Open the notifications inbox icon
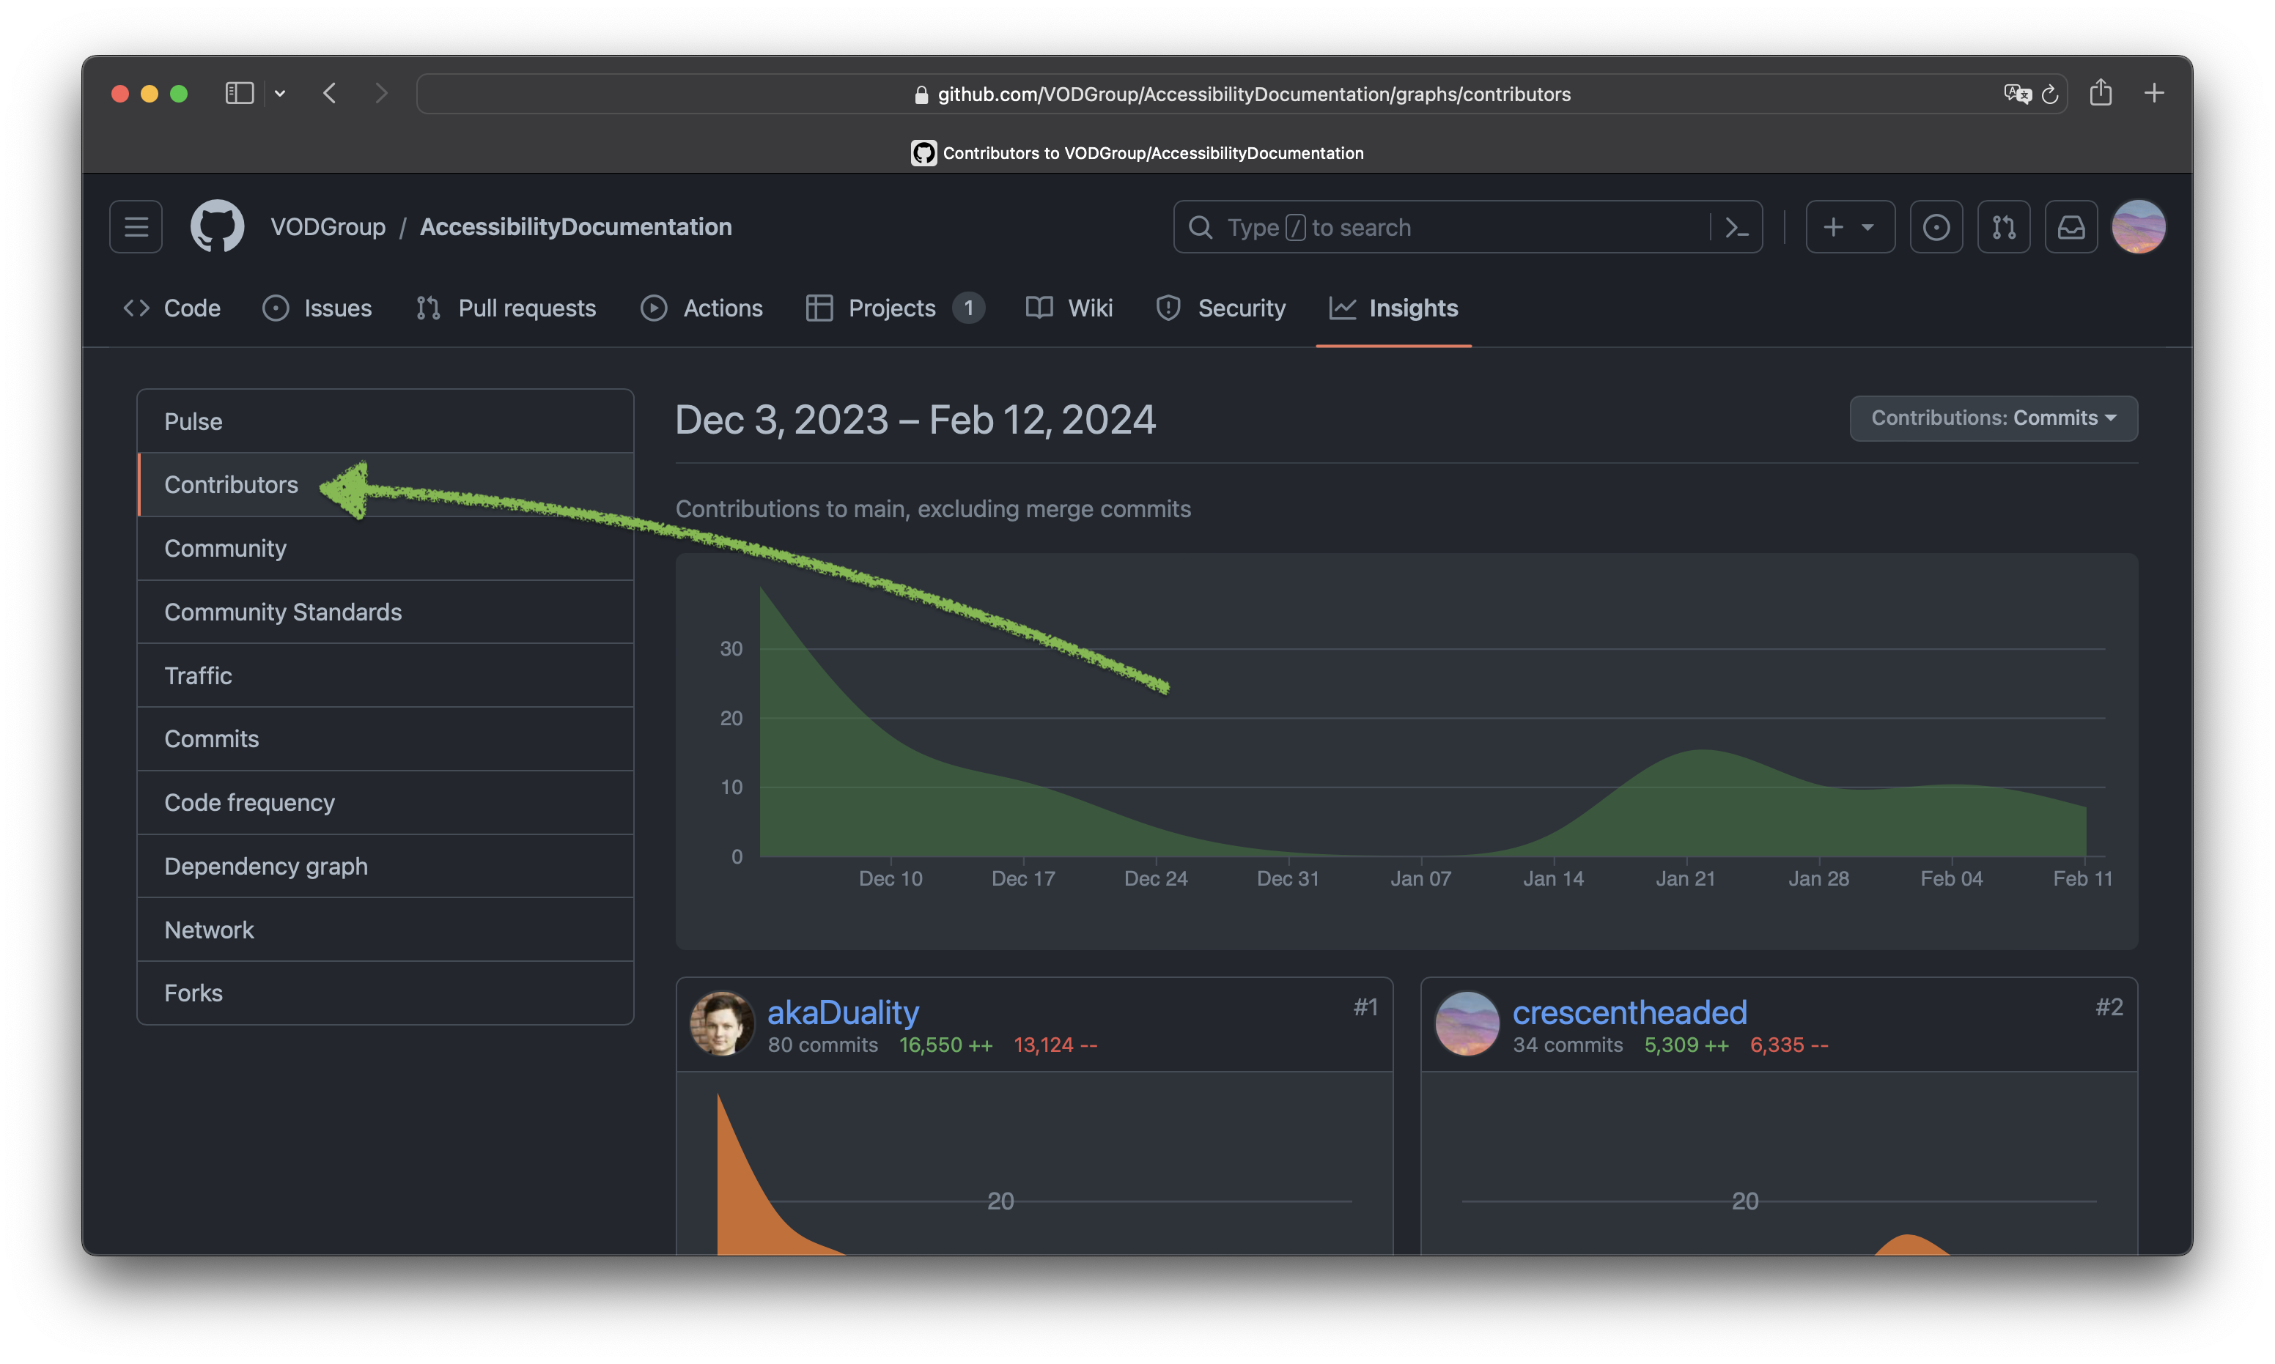Image resolution: width=2275 pixels, height=1364 pixels. click(x=2071, y=227)
